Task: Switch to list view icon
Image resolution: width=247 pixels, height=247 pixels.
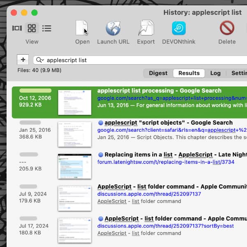Action: pos(47,28)
